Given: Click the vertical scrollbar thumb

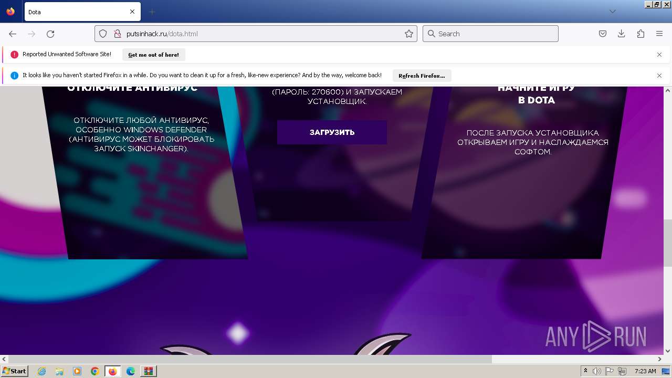Looking at the screenshot, I should click(x=668, y=243).
